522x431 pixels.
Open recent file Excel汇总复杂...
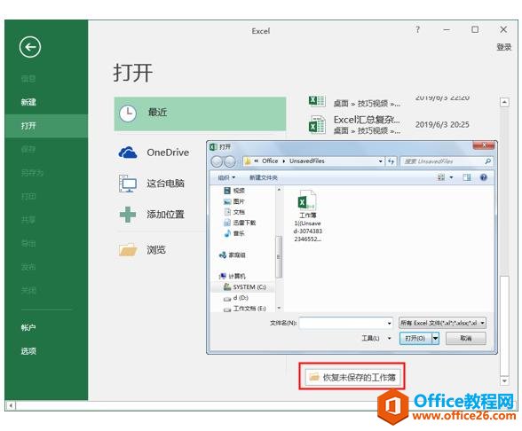(367, 120)
